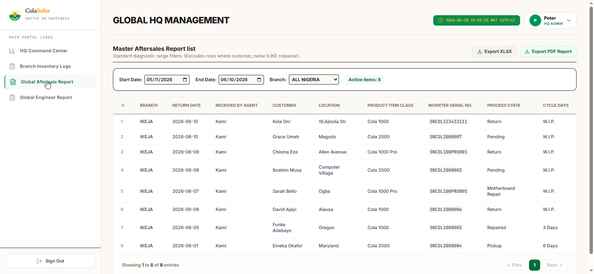Click the PRODUCT ITEM CLASS column header
This screenshot has width=594, height=274.
point(391,106)
